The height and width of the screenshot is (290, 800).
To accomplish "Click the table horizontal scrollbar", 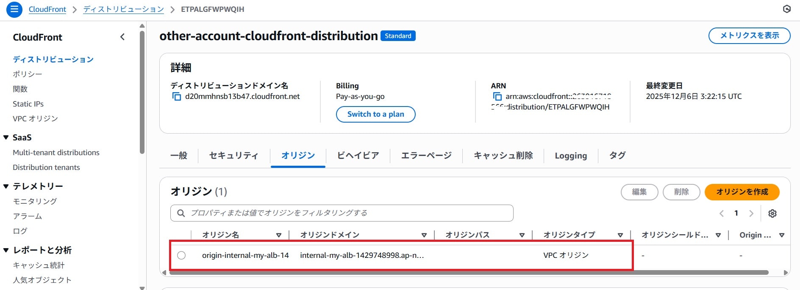I will click(469, 273).
